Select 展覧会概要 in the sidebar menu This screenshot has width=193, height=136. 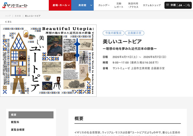click(18, 129)
